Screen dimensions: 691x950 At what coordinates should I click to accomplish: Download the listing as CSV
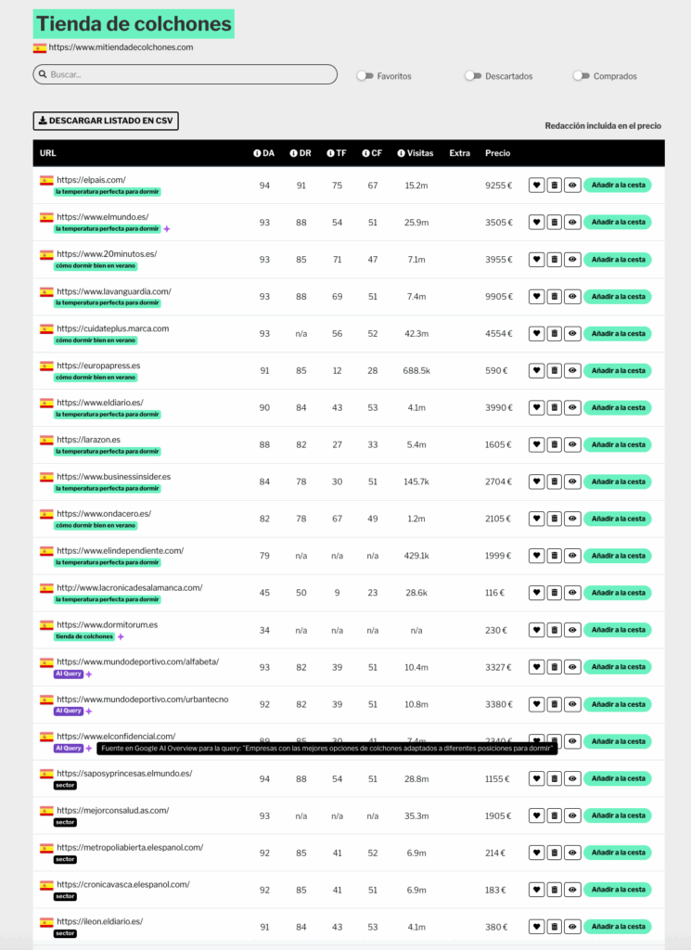coord(106,121)
